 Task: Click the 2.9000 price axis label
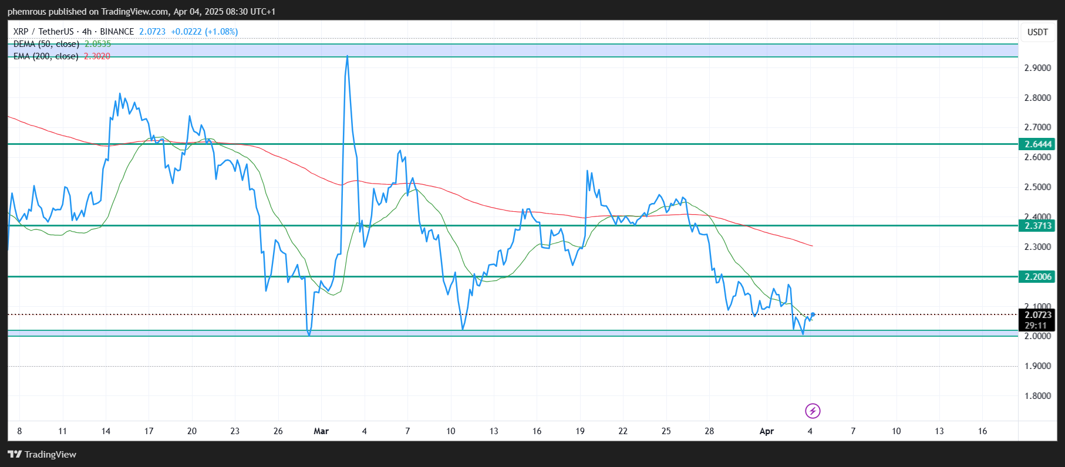point(1037,68)
